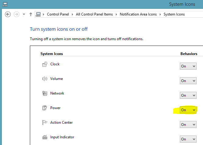Screen dimensions: 203x145
Task: Click the Forward arrow button
Action: [x=16, y=14]
